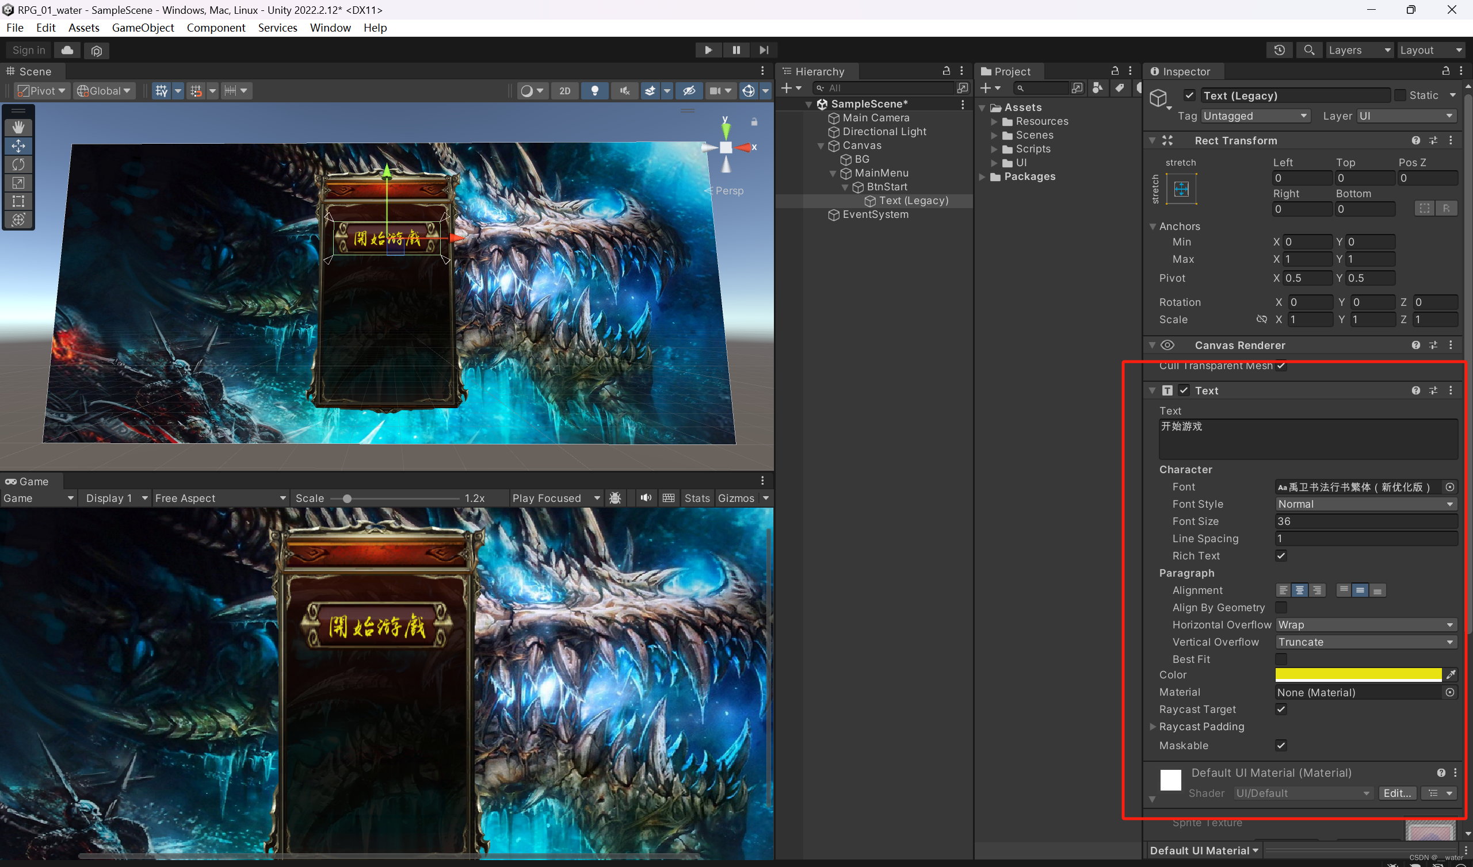Toggle scene audio icon
Image resolution: width=1473 pixels, height=867 pixels.
coord(624,91)
